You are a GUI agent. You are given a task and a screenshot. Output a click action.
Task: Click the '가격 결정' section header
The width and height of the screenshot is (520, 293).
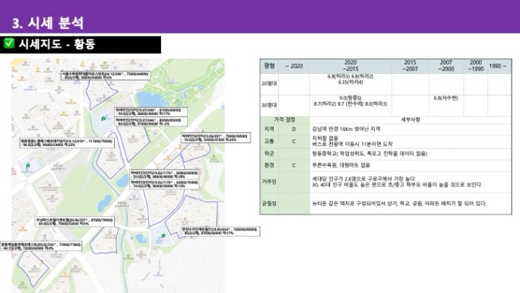click(x=285, y=119)
